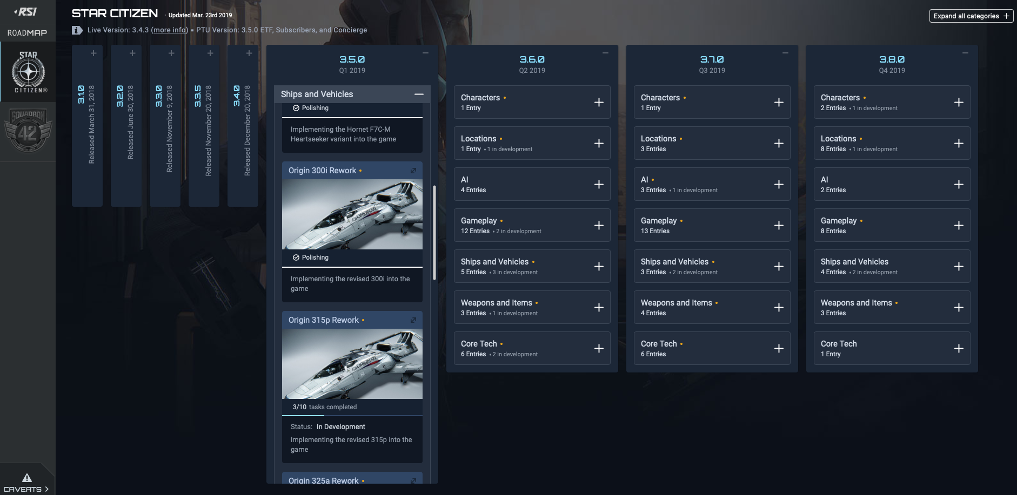Click the 315p tasks completed progress bar
Screen dimensions: 1017x495
(352, 416)
